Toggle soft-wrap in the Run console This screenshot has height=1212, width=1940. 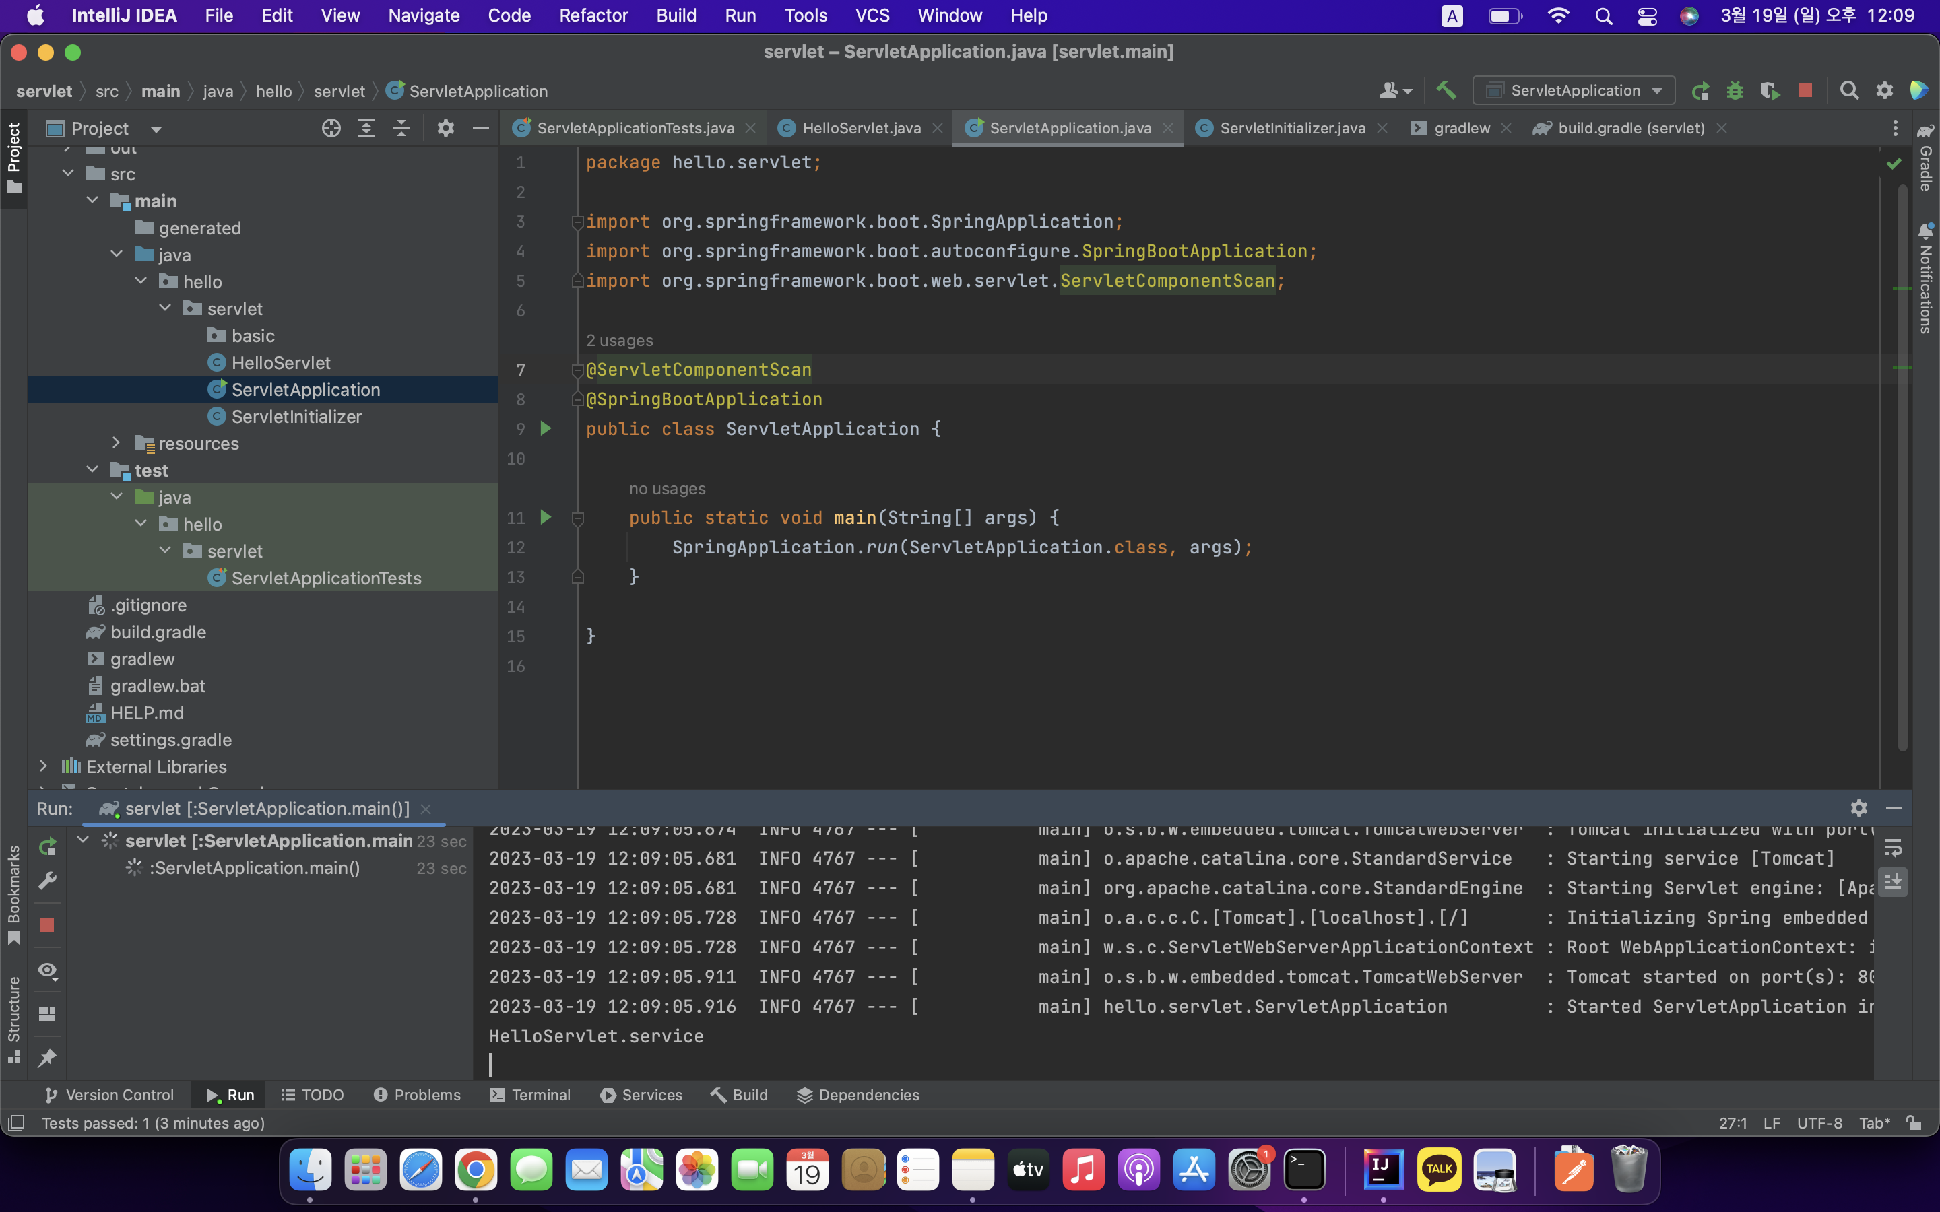(x=1893, y=847)
